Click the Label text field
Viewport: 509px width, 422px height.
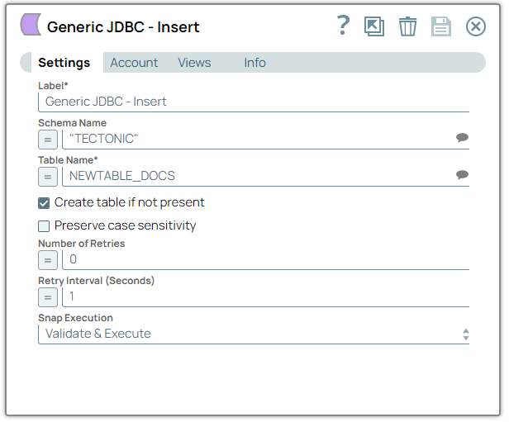(x=253, y=102)
